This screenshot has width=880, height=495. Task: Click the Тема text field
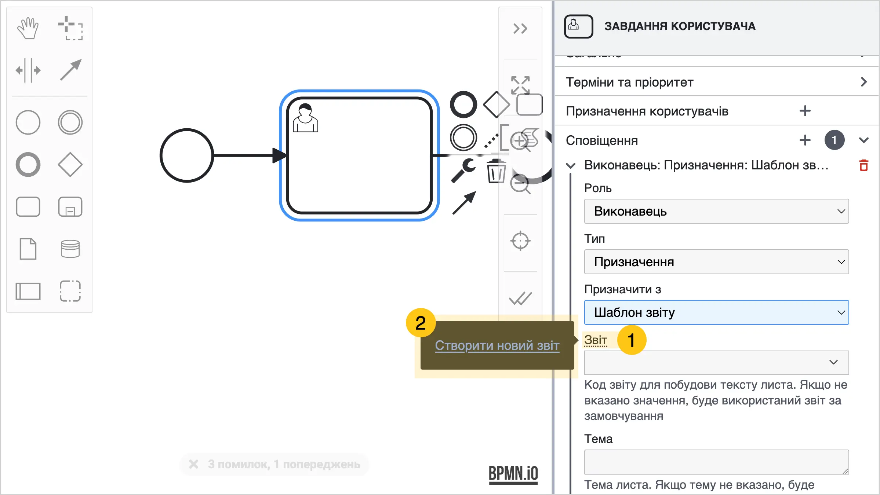click(x=716, y=462)
